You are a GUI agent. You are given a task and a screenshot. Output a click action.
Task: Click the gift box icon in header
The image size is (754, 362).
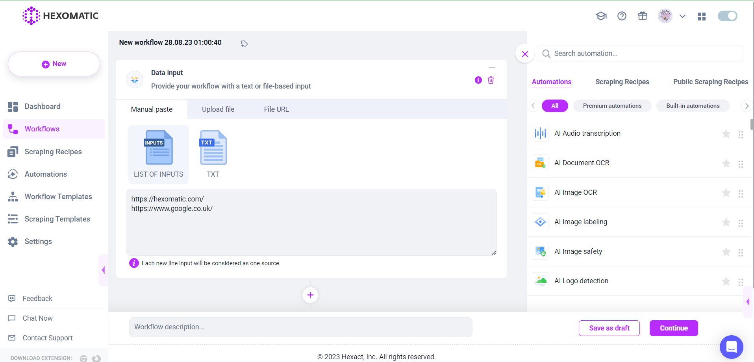click(x=642, y=16)
